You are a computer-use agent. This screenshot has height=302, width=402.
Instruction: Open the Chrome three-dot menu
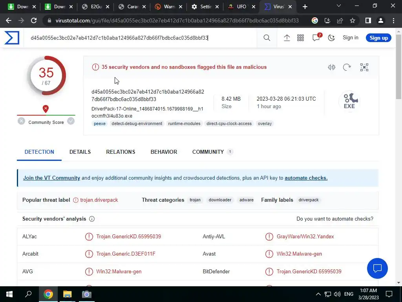393,20
